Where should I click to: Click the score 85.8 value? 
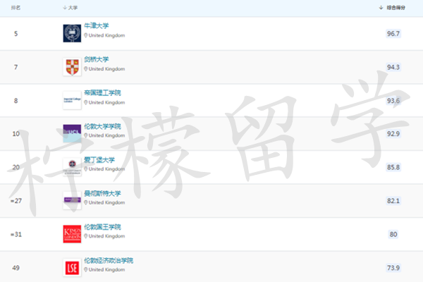(393, 167)
